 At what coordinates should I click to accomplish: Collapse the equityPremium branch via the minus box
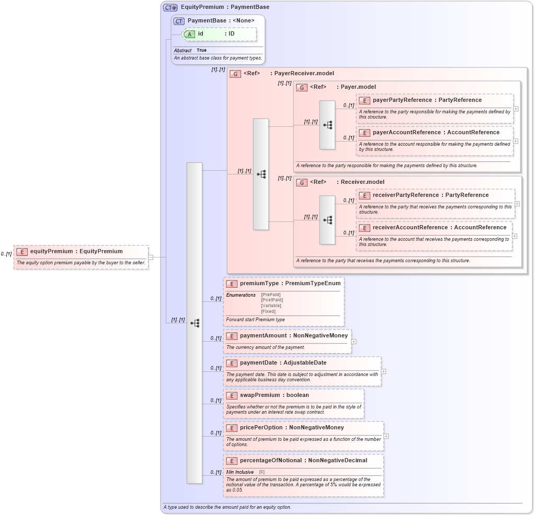[150, 256]
